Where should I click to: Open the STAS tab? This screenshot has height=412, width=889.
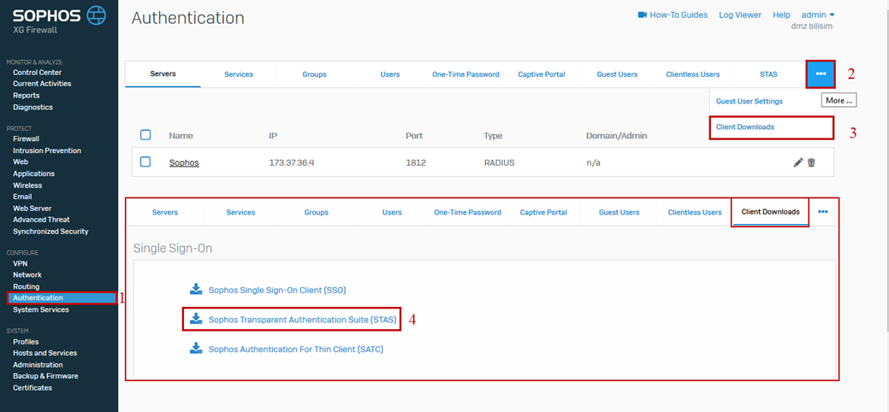(768, 74)
